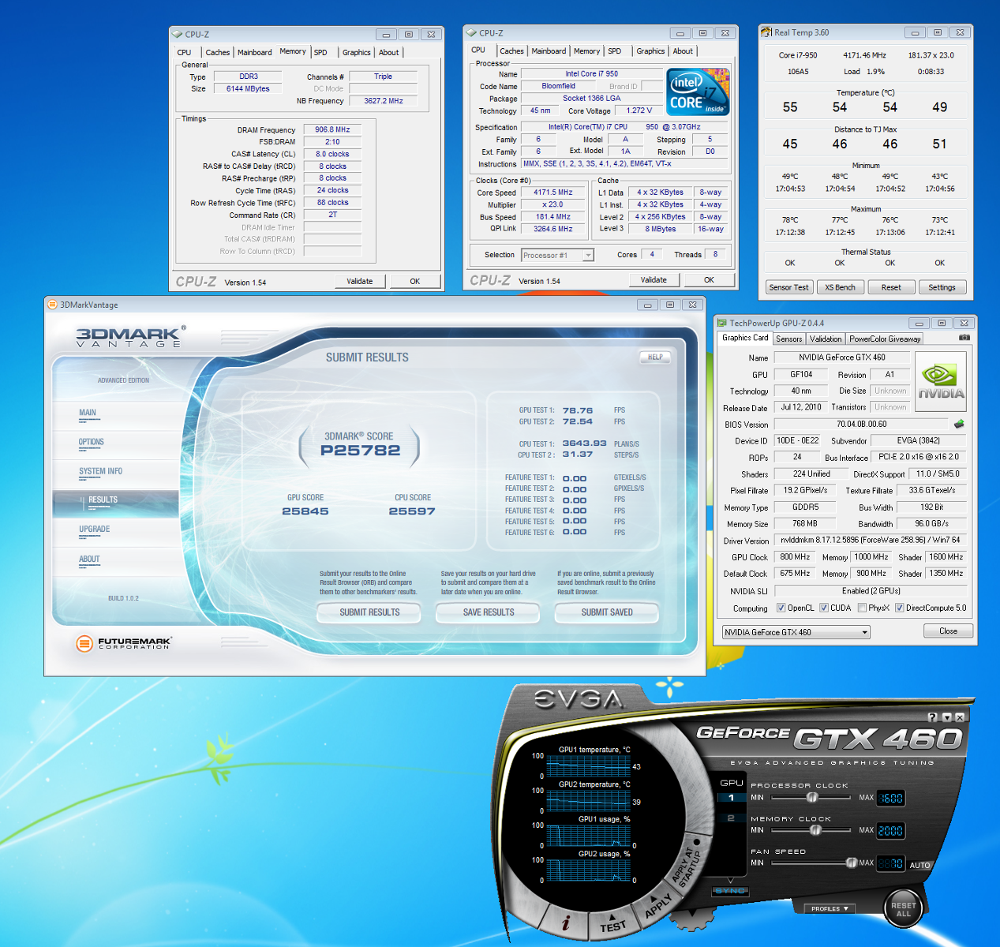The height and width of the screenshot is (947, 1000).
Task: Click XS Bench in Real Temp
Action: tap(840, 287)
